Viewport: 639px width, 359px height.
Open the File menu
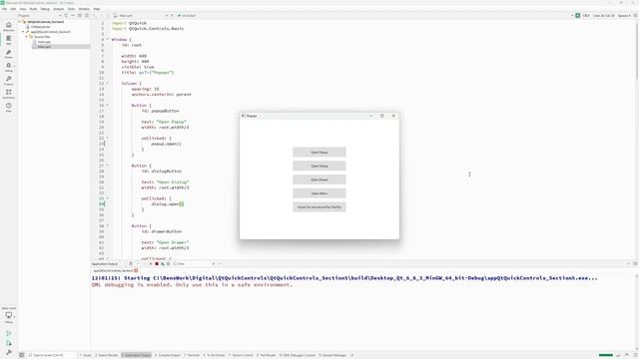coord(4,9)
